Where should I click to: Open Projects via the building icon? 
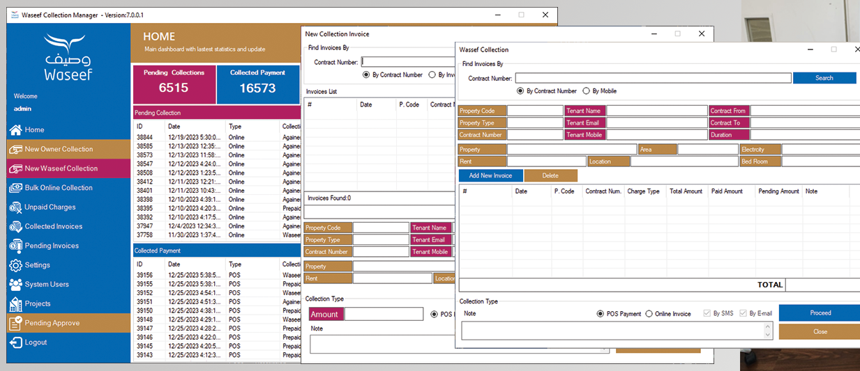(x=15, y=303)
